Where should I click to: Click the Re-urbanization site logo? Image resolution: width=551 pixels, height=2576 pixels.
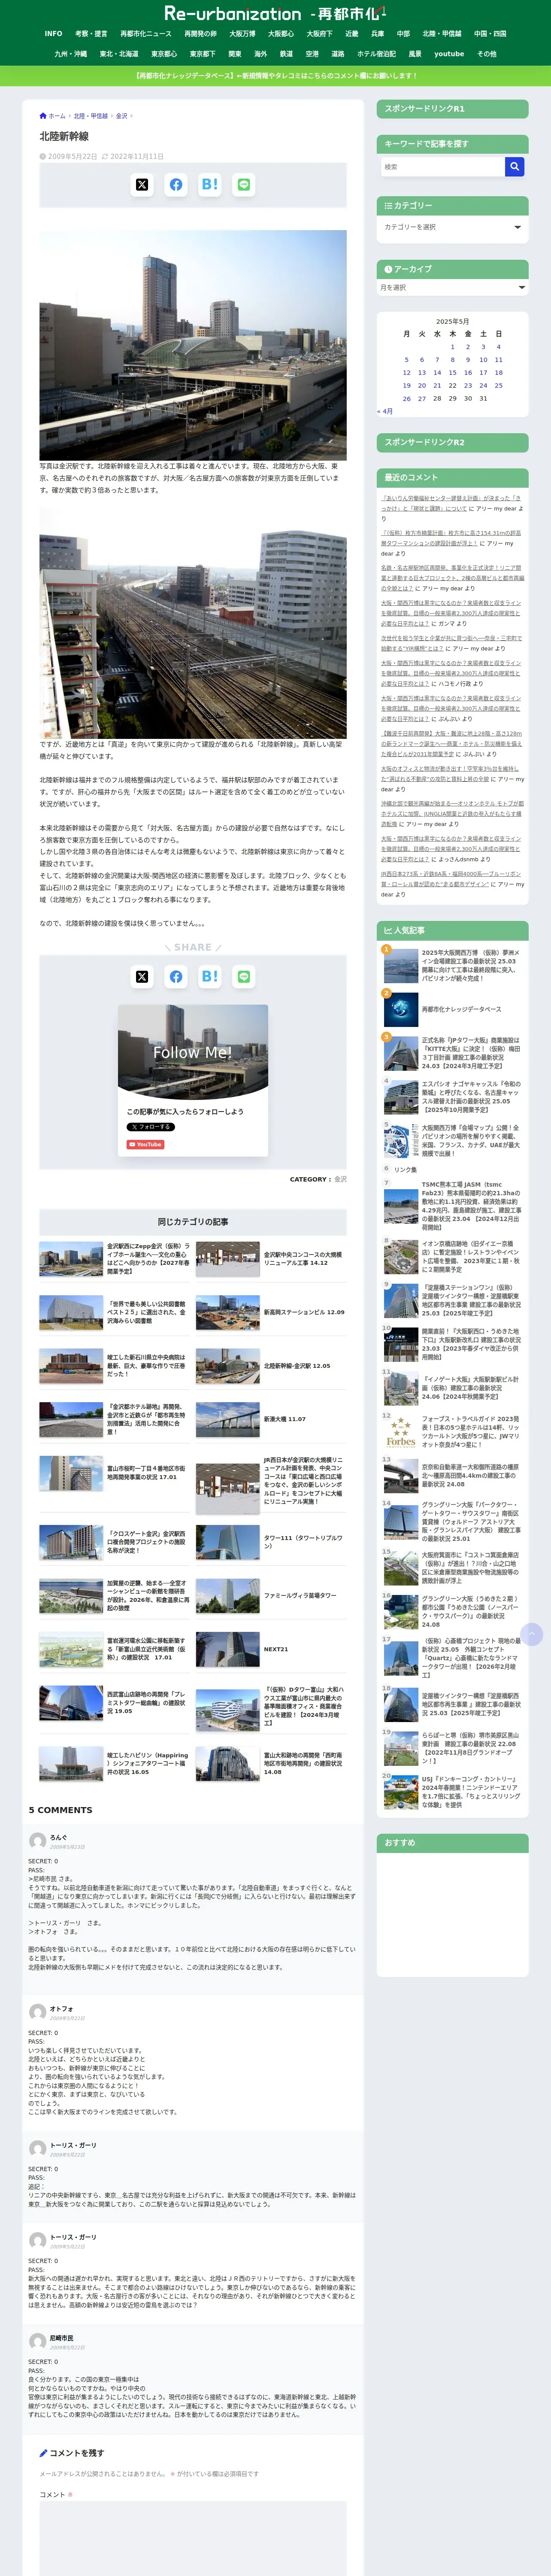pos(275,14)
